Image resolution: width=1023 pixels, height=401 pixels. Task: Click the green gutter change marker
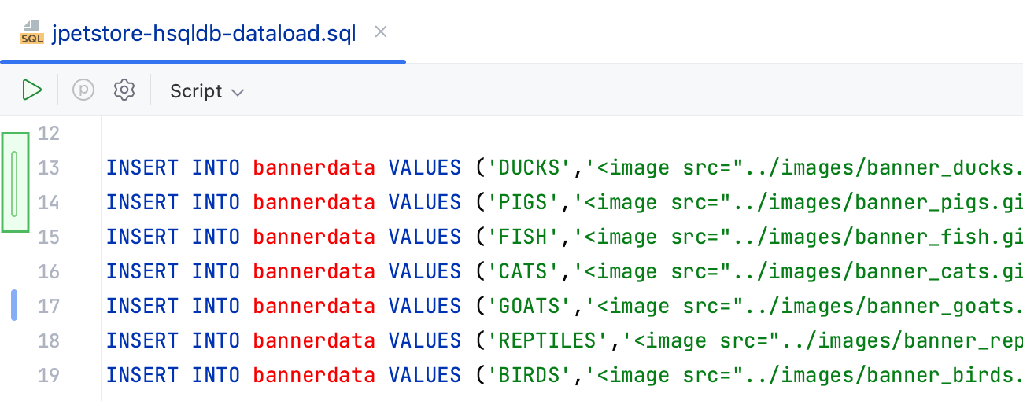click(x=15, y=183)
